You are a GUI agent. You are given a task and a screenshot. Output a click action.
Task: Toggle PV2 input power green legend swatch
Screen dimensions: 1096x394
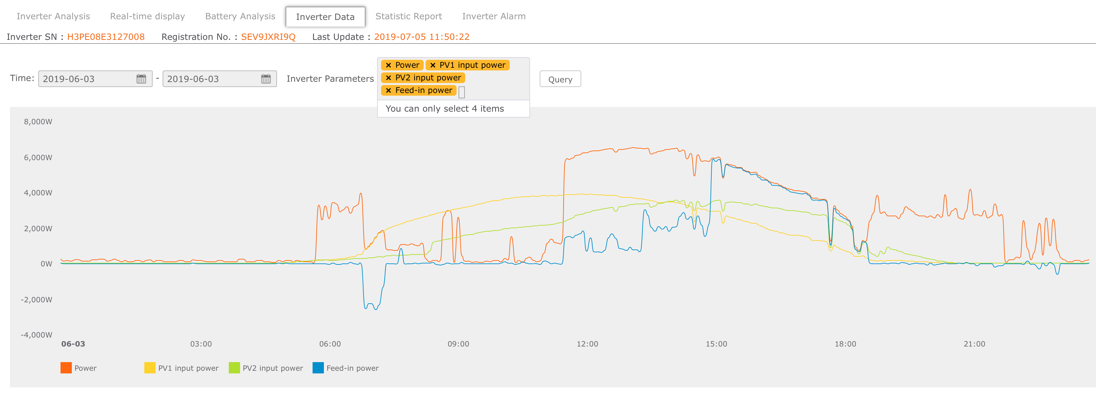234,368
